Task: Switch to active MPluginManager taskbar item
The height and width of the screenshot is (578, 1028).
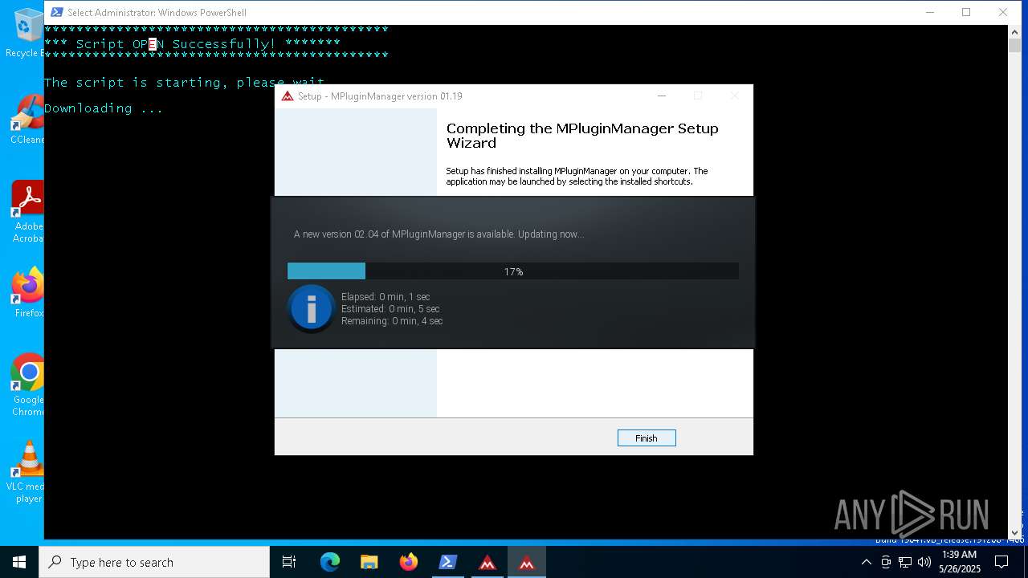Action: pos(527,562)
